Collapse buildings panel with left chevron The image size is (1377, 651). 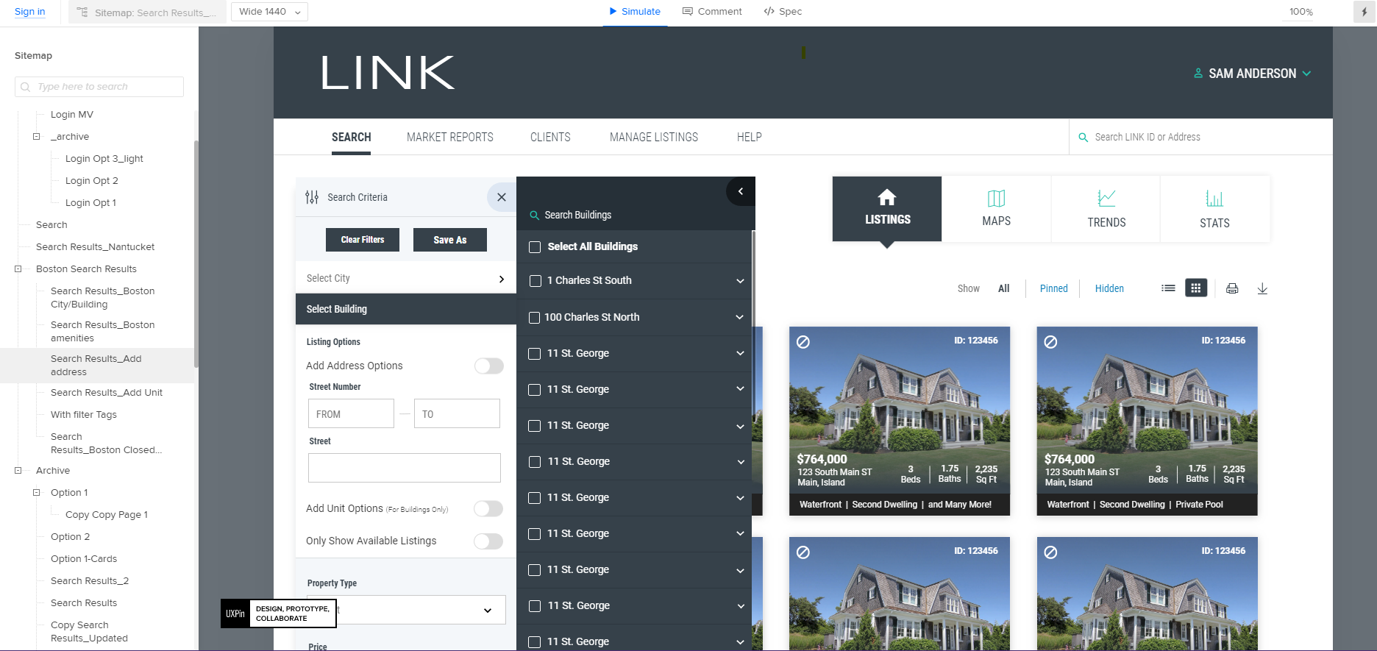click(x=741, y=192)
